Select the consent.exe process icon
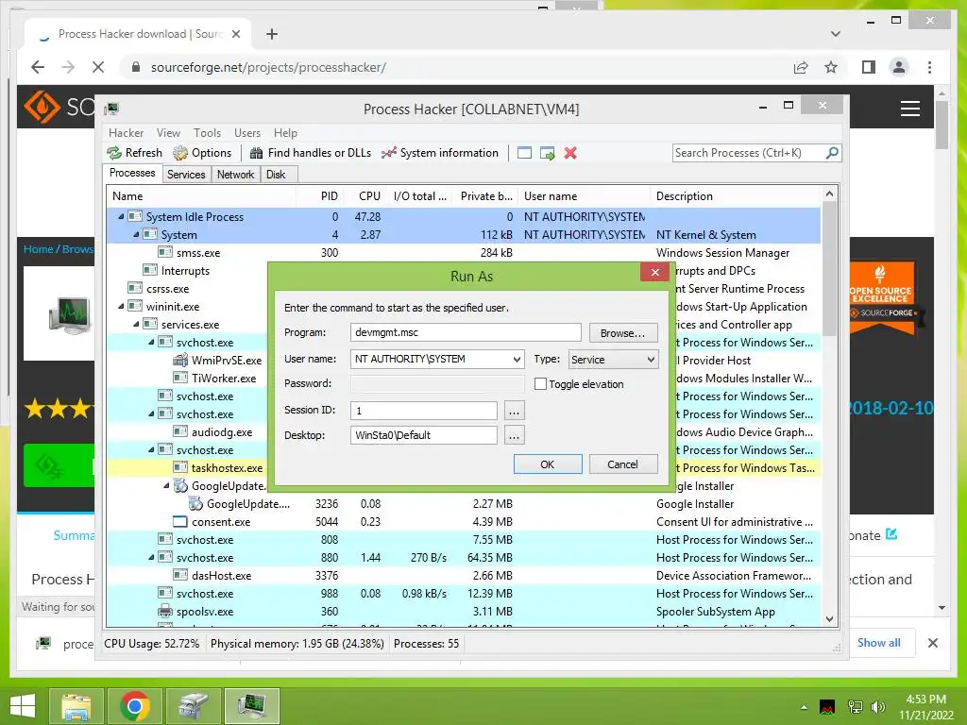967x725 pixels. pos(180,521)
